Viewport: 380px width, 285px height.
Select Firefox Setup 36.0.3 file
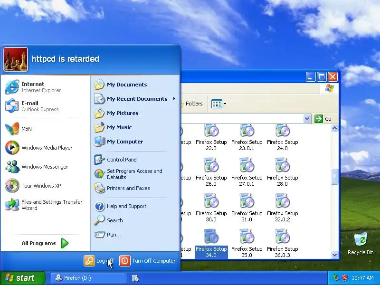tap(282, 243)
